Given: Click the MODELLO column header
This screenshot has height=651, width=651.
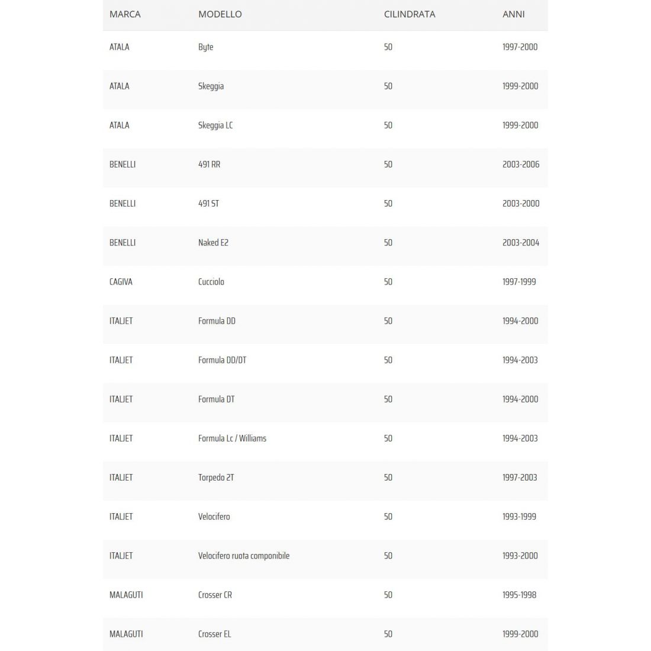Looking at the screenshot, I should [x=220, y=14].
